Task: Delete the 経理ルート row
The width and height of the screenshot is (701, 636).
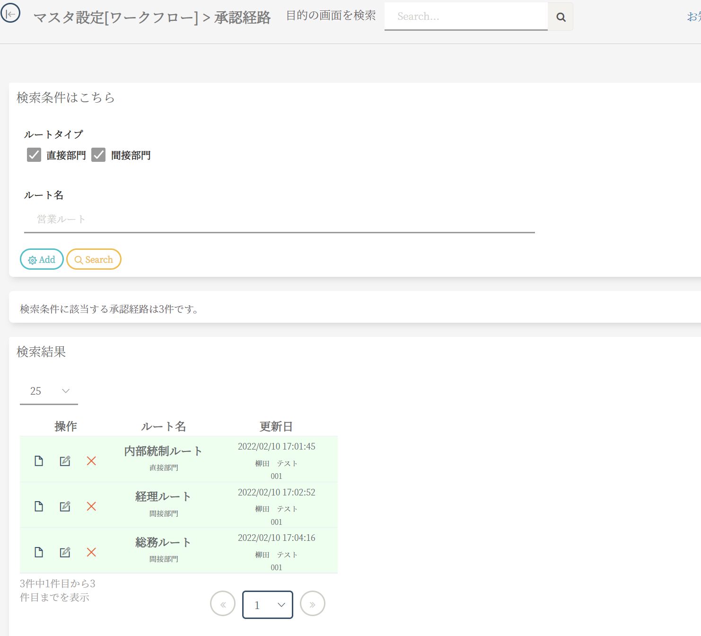Action: click(91, 506)
